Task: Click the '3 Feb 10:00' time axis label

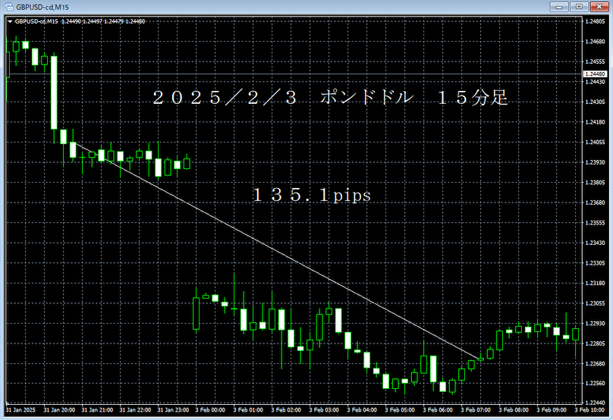Action: point(589,410)
